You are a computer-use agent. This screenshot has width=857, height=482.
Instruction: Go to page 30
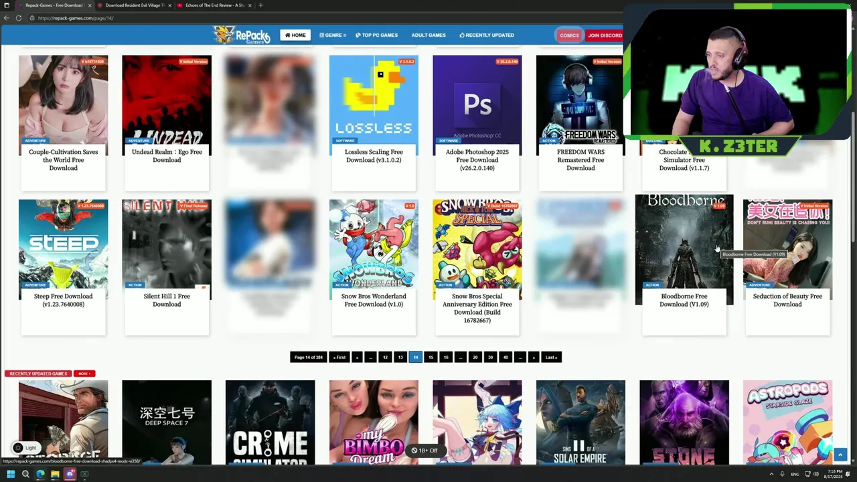click(490, 357)
